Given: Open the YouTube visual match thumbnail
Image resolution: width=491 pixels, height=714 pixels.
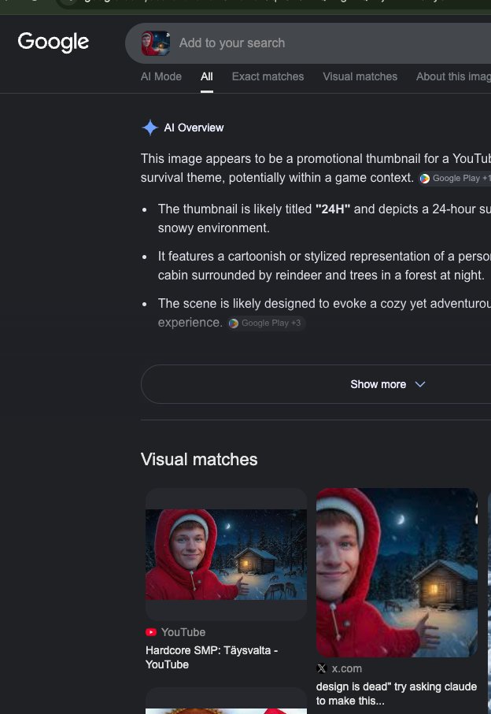Looking at the screenshot, I should pos(226,555).
